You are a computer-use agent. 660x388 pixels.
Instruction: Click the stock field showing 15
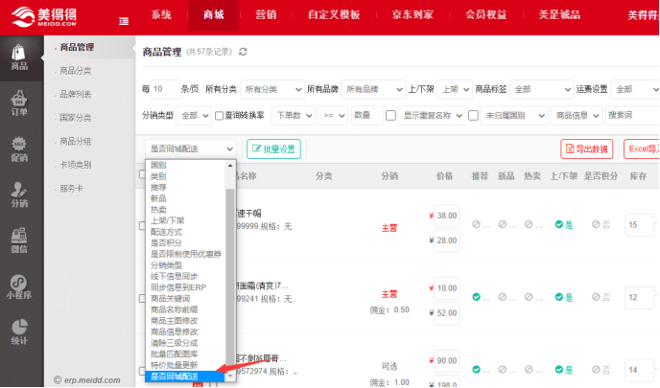639,224
